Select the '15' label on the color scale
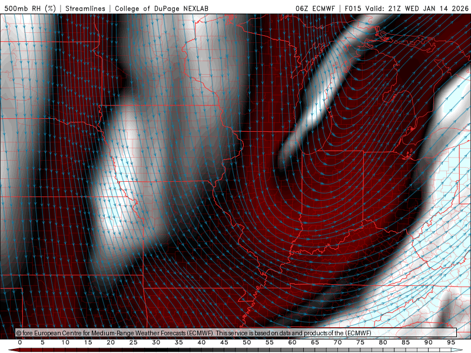The image size is (471, 353). (88, 342)
